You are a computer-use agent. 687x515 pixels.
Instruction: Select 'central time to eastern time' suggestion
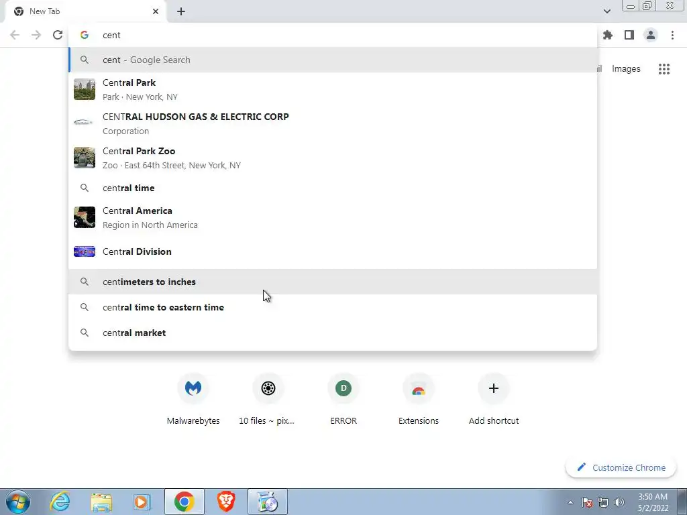pyautogui.click(x=333, y=307)
